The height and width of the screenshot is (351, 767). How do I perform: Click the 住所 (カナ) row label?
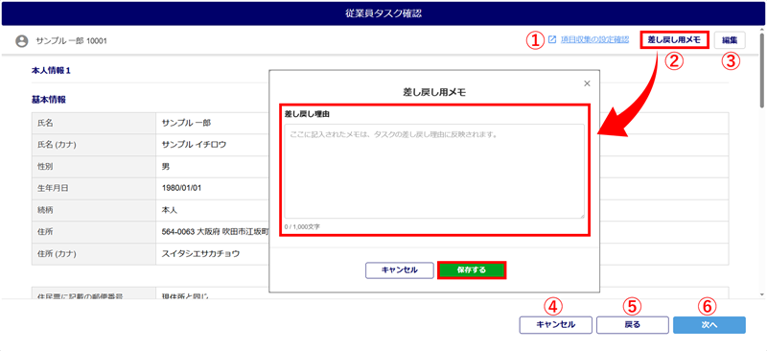pyautogui.click(x=93, y=254)
